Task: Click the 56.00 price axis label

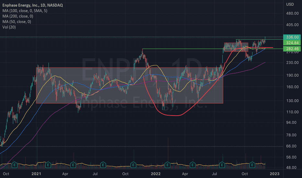Action: click(291, 157)
